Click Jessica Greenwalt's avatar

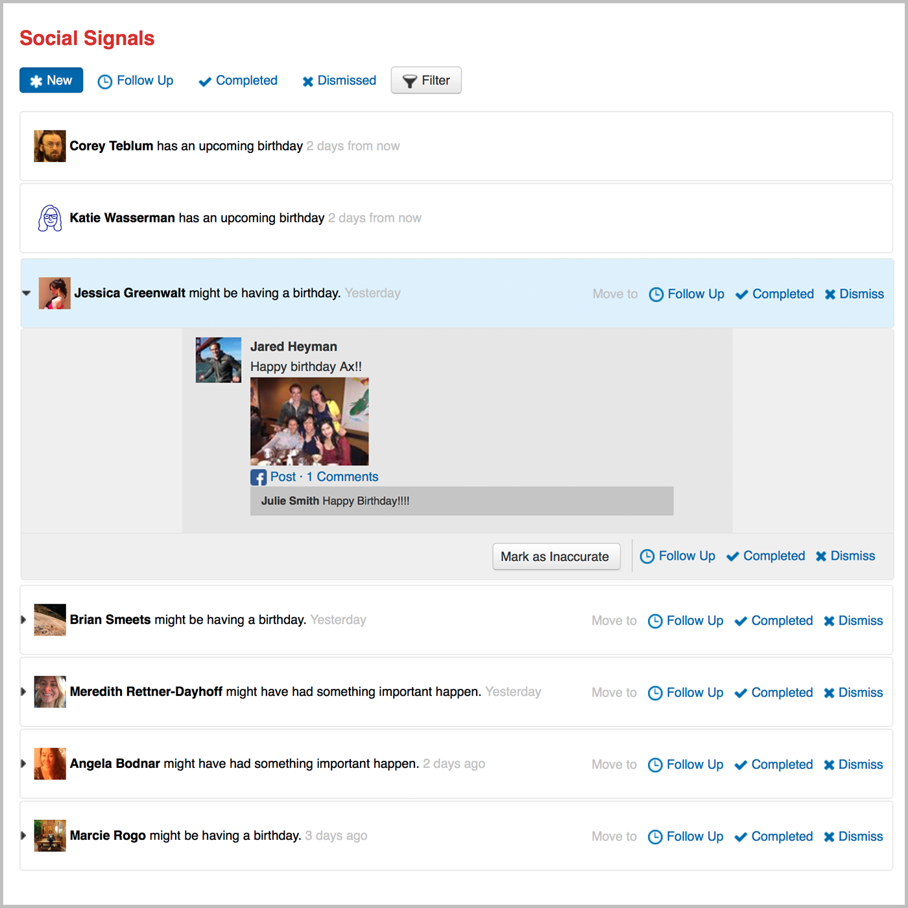pos(54,293)
